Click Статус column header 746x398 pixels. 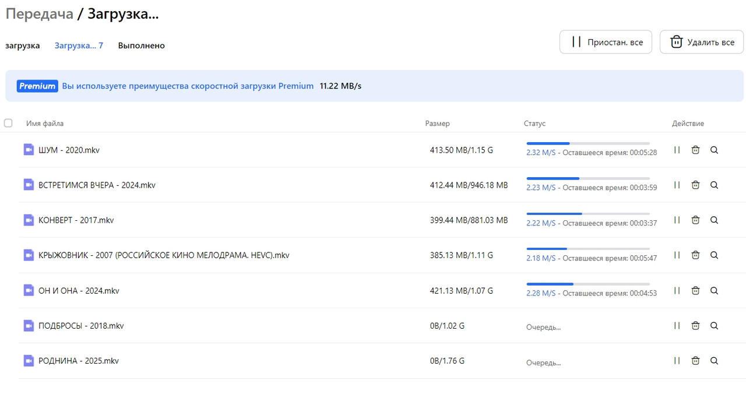534,124
